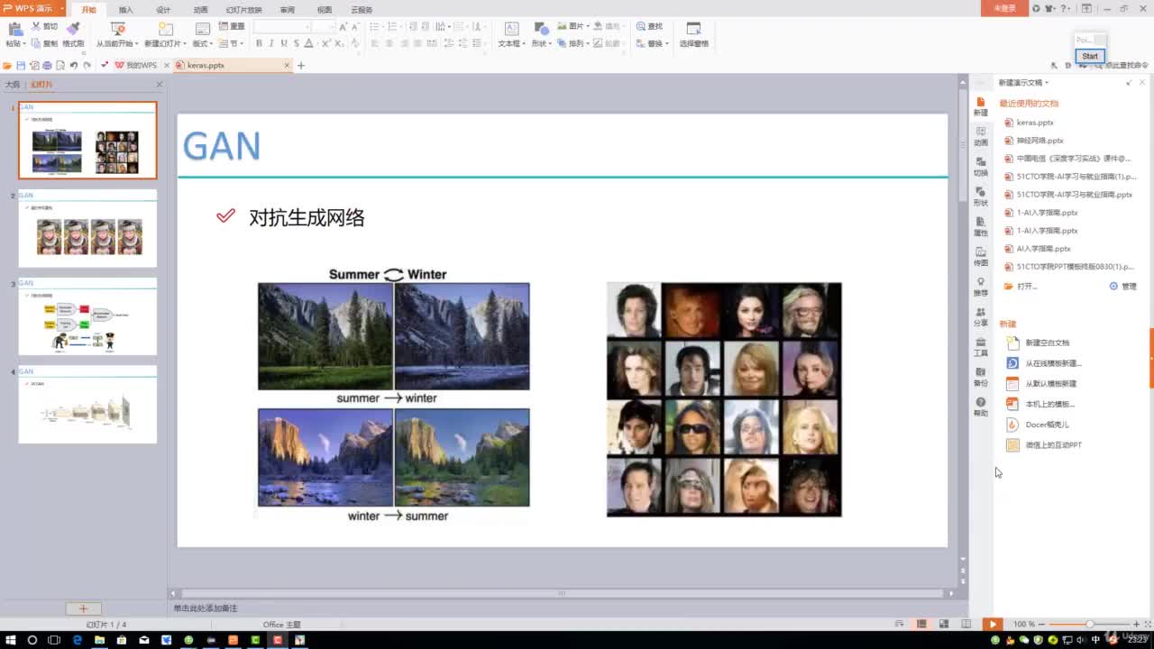Switch to the 插入 (Insert) ribbon tab
Image resolution: width=1154 pixels, height=649 pixels.
click(125, 10)
